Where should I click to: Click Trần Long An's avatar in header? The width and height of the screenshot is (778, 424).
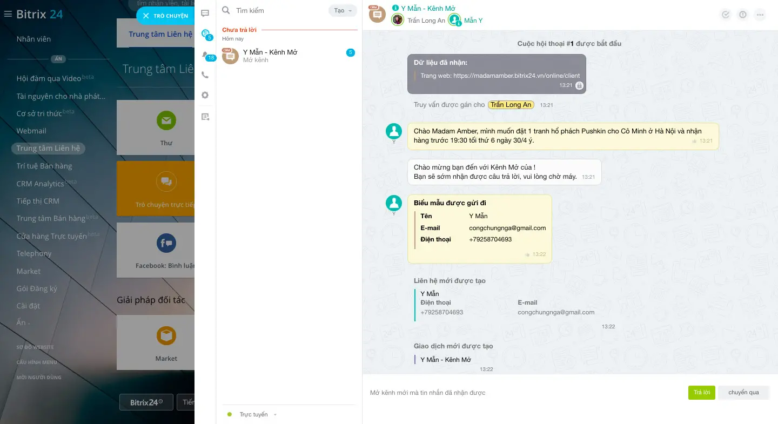tap(398, 20)
